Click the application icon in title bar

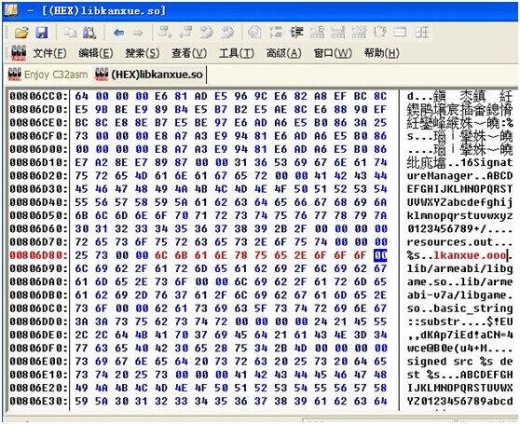tap(10, 10)
